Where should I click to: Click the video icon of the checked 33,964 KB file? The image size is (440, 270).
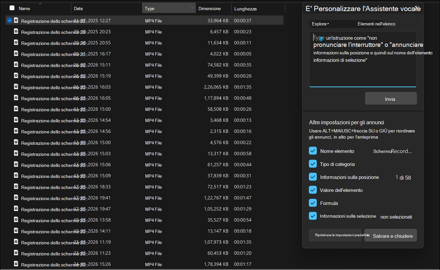pos(16,20)
